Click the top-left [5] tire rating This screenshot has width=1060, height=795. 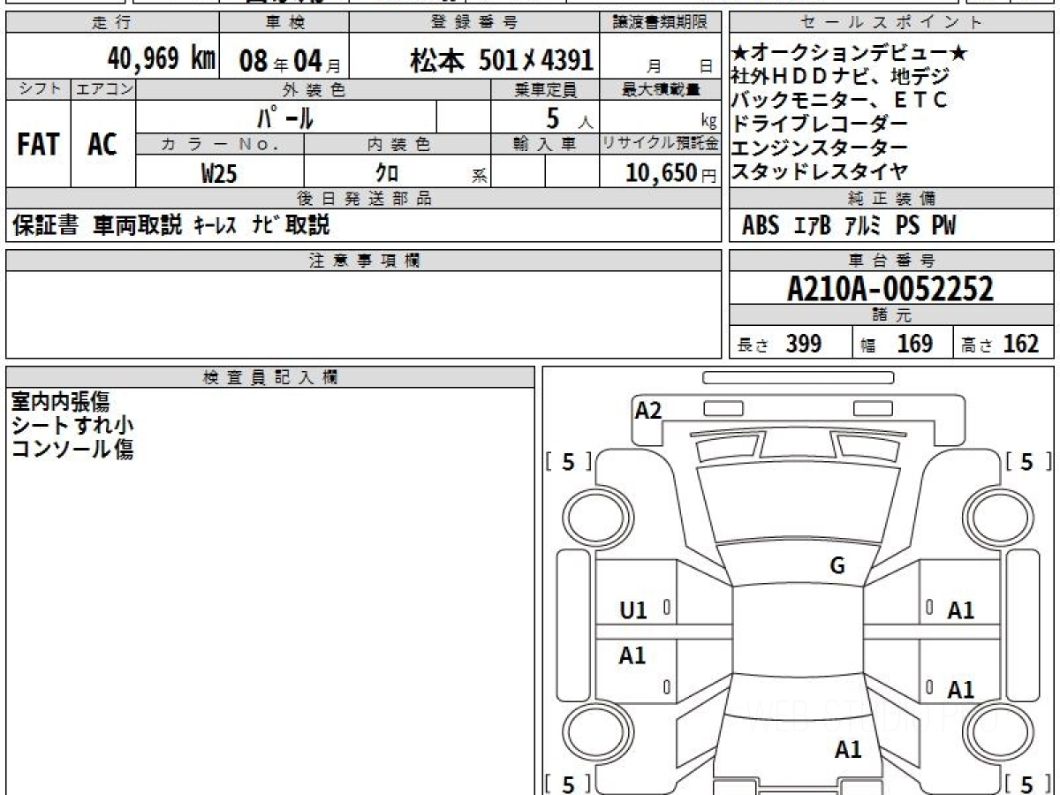pyautogui.click(x=568, y=462)
